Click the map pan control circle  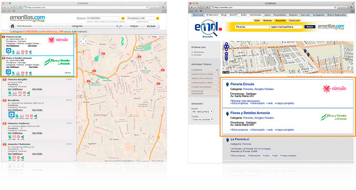tap(83, 41)
